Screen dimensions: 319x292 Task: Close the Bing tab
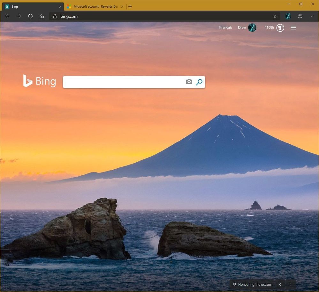60,7
